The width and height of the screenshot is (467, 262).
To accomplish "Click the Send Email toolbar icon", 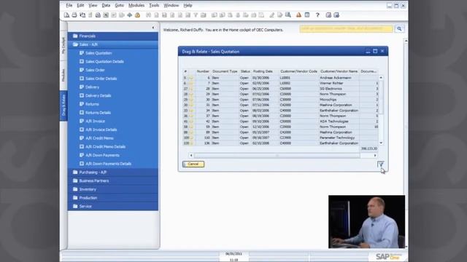I will pyautogui.click(x=82, y=15).
